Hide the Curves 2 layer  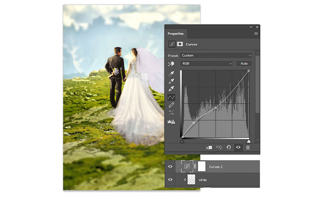tap(170, 166)
